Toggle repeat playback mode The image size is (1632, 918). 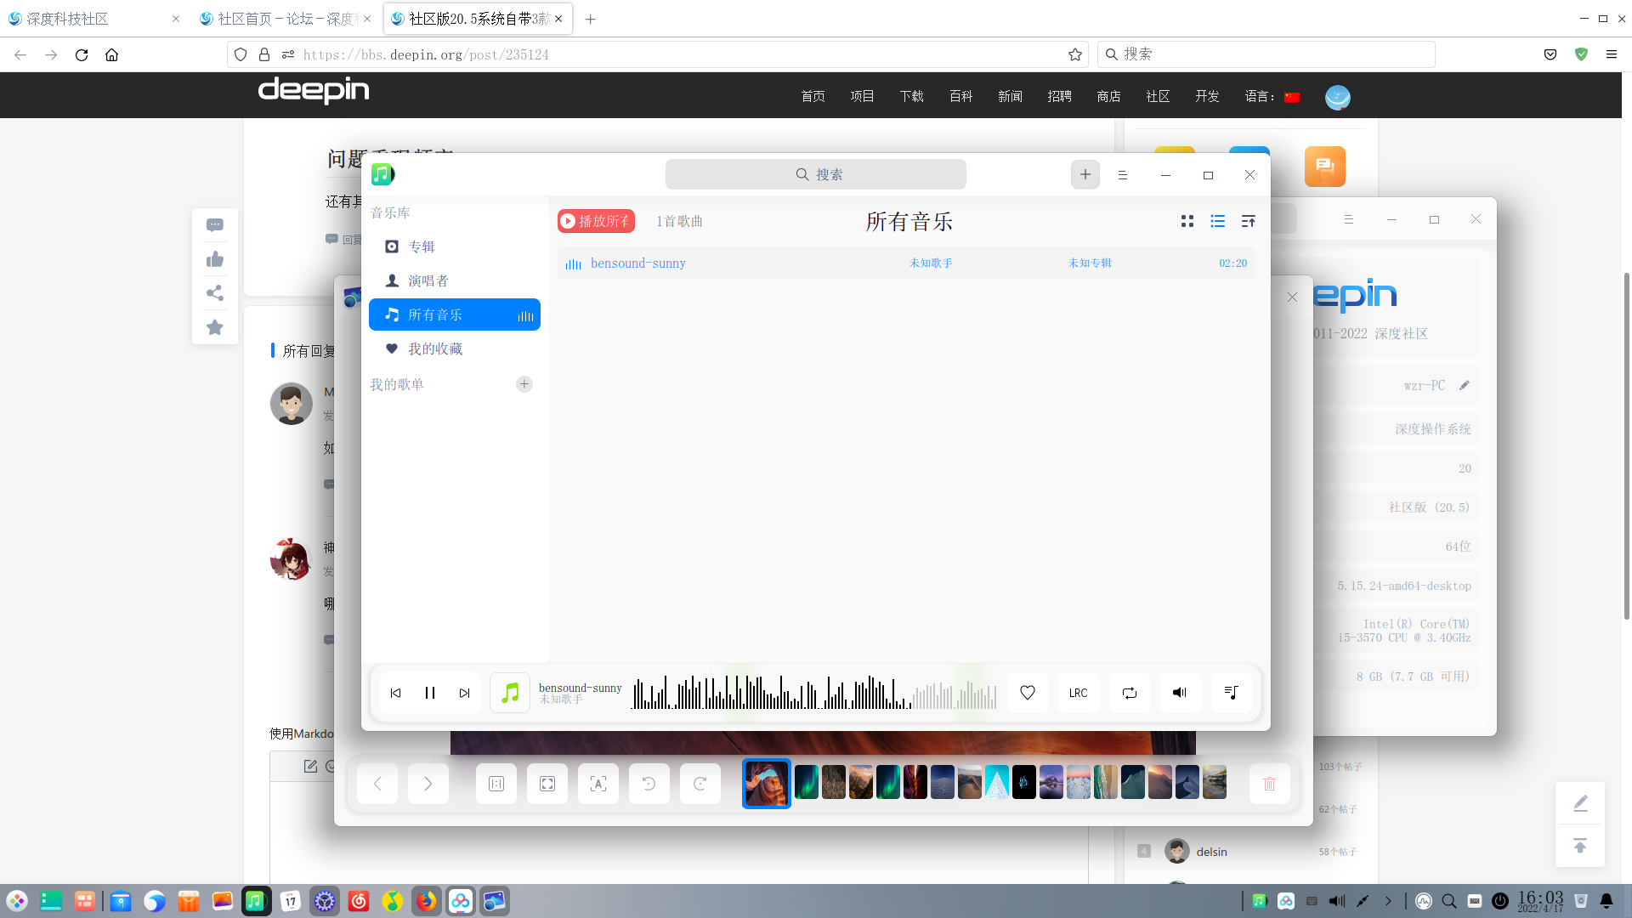(1129, 693)
